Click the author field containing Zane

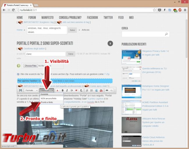[x=45, y=54]
